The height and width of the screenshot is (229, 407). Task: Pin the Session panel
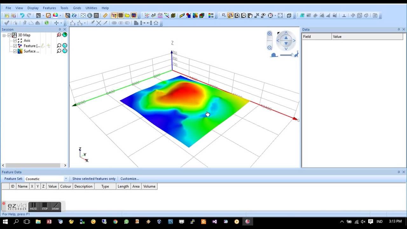coord(59,29)
